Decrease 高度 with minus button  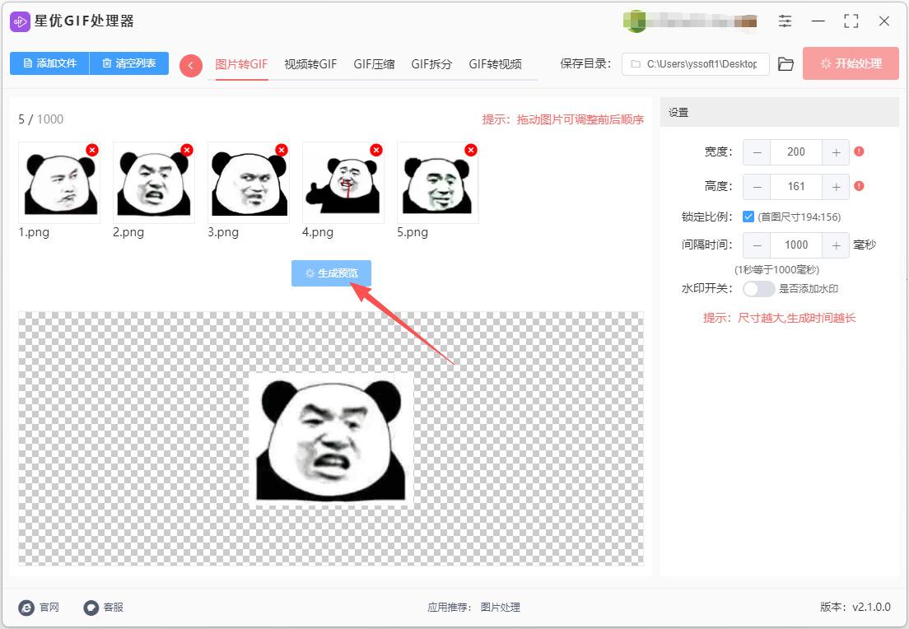click(757, 187)
